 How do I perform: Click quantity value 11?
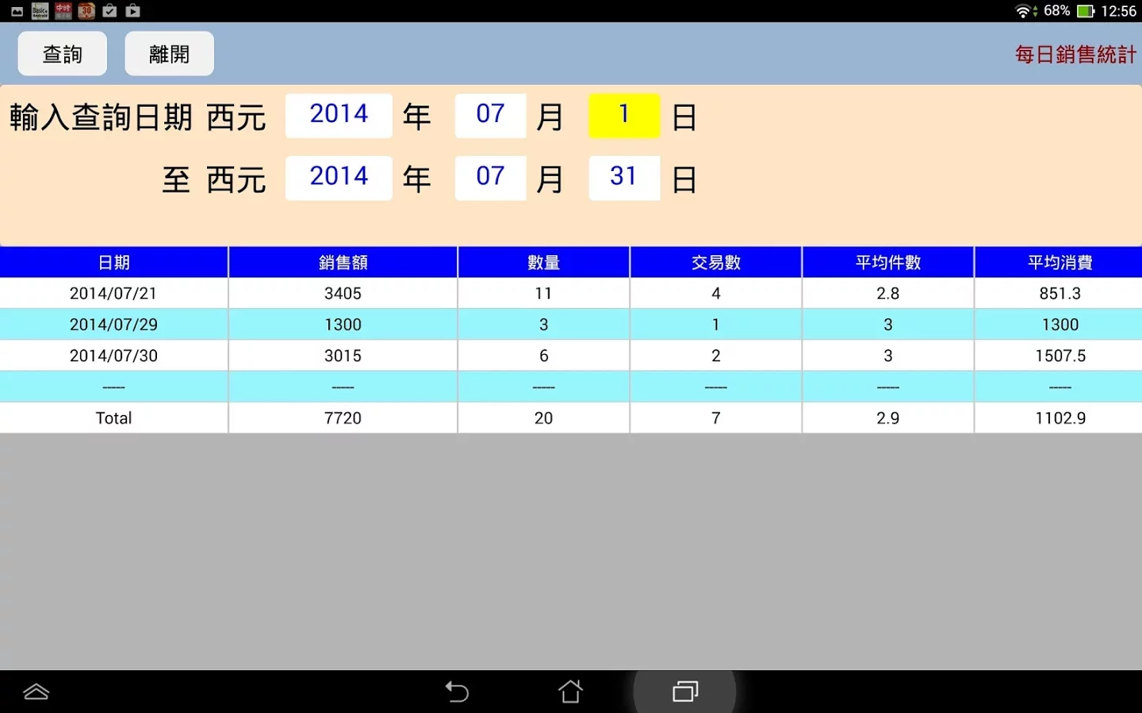(543, 293)
